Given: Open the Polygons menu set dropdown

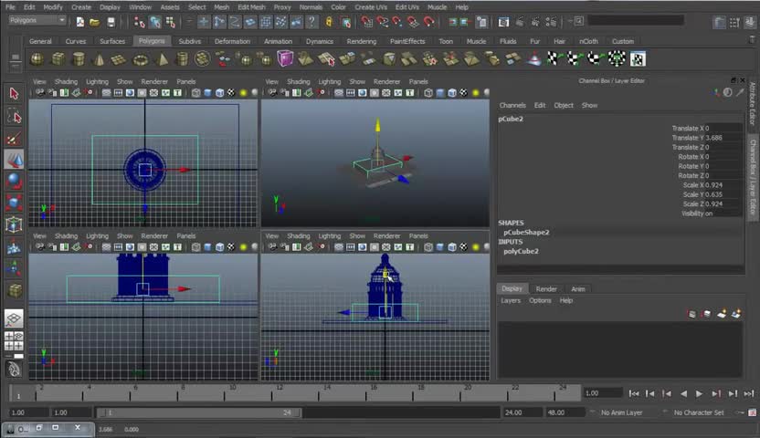Looking at the screenshot, I should [x=37, y=20].
